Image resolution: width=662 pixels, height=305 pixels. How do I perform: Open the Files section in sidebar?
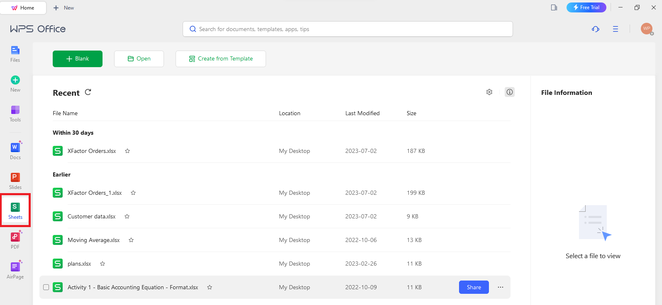[15, 54]
